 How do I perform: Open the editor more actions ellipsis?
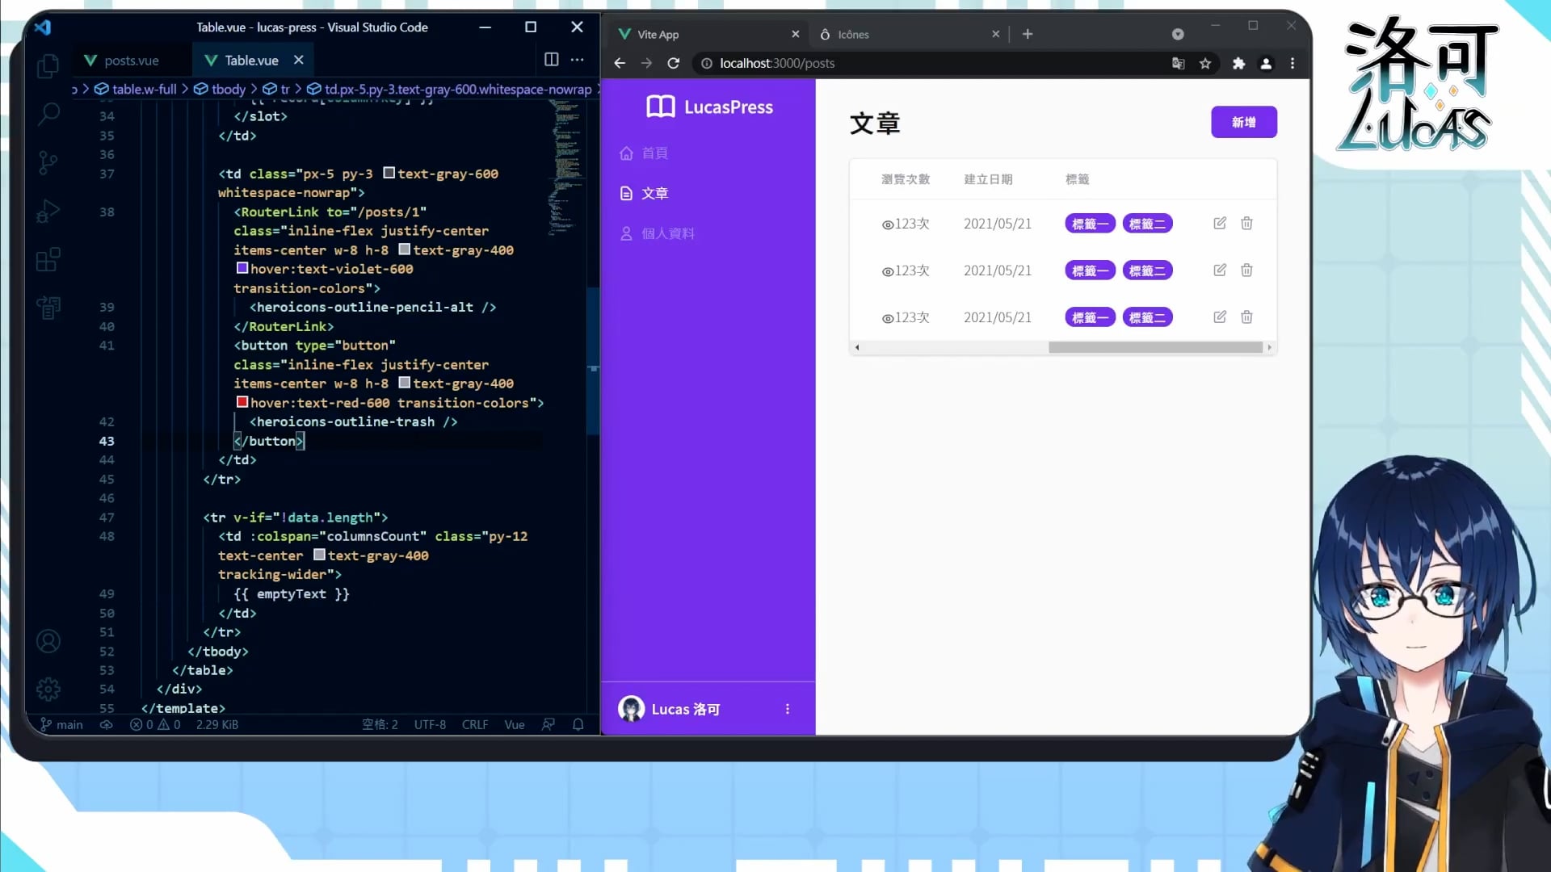coord(577,60)
